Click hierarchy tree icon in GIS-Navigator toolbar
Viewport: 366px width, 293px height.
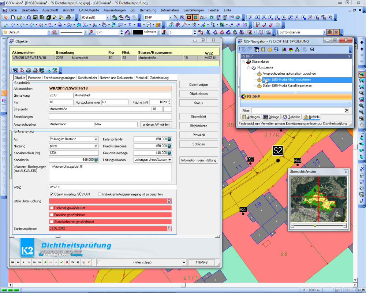click(297, 49)
